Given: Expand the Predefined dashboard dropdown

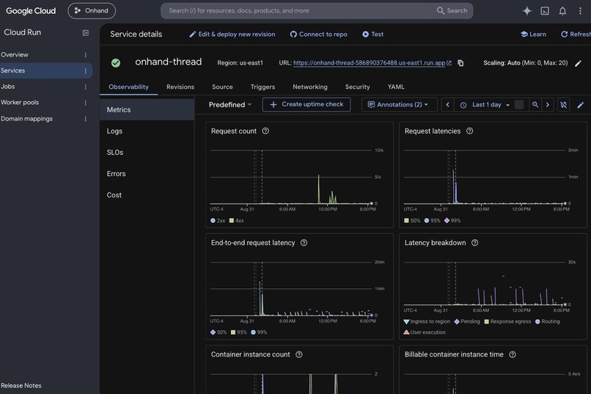Looking at the screenshot, I should 230,105.
